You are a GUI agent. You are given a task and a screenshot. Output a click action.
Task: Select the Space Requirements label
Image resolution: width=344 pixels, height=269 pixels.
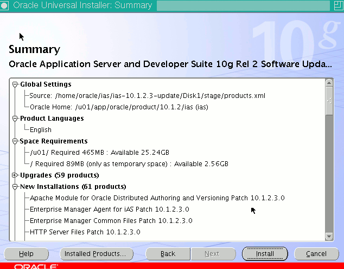click(x=54, y=141)
